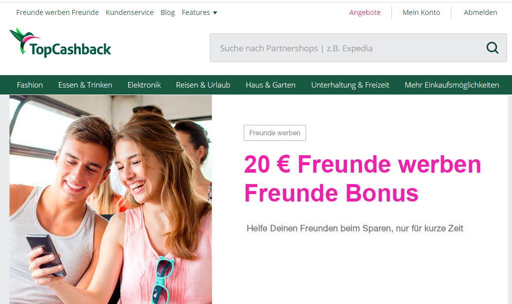Open the Blog link
This screenshot has height=304, width=512.
[168, 12]
